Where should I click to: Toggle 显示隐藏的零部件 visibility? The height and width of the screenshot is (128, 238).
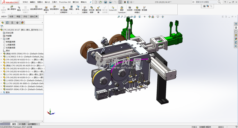(x=64, y=8)
